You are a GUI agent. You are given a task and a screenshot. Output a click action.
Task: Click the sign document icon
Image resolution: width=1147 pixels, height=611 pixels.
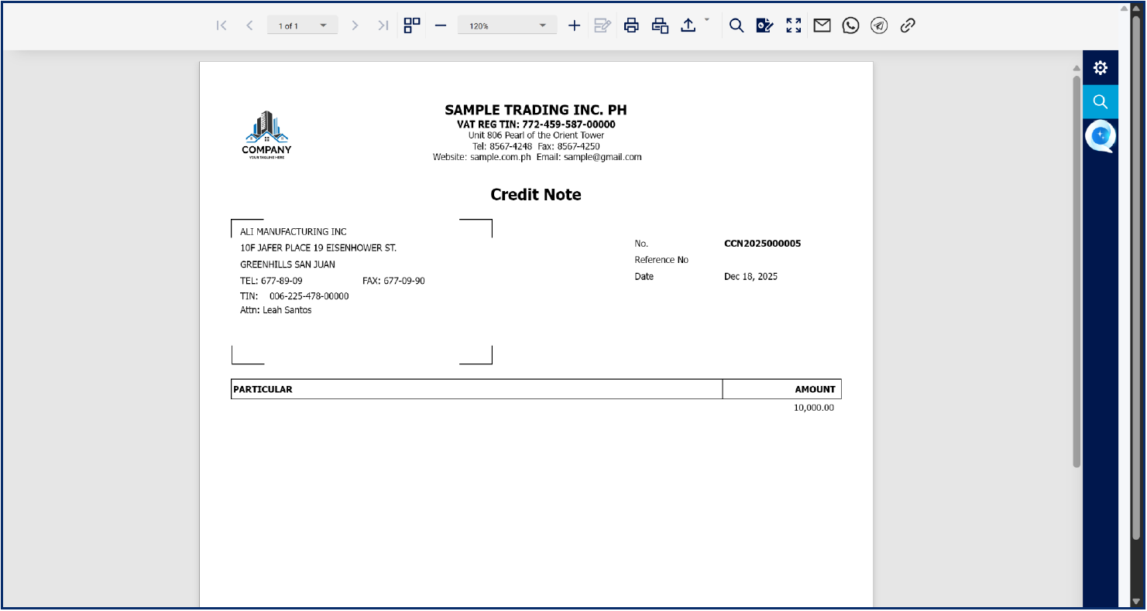[765, 26]
